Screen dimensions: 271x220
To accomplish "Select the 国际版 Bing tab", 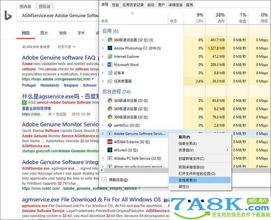I will click(x=45, y=7).
